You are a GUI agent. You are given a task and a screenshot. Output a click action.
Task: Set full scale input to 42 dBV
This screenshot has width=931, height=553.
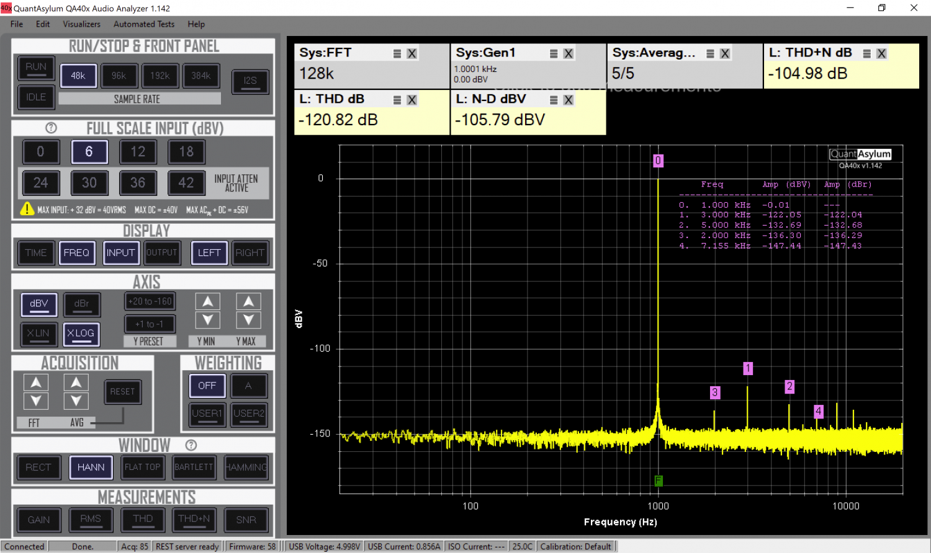point(186,183)
